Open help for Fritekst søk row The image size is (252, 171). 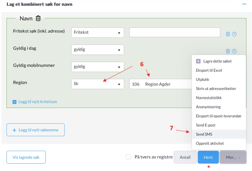click(x=234, y=34)
